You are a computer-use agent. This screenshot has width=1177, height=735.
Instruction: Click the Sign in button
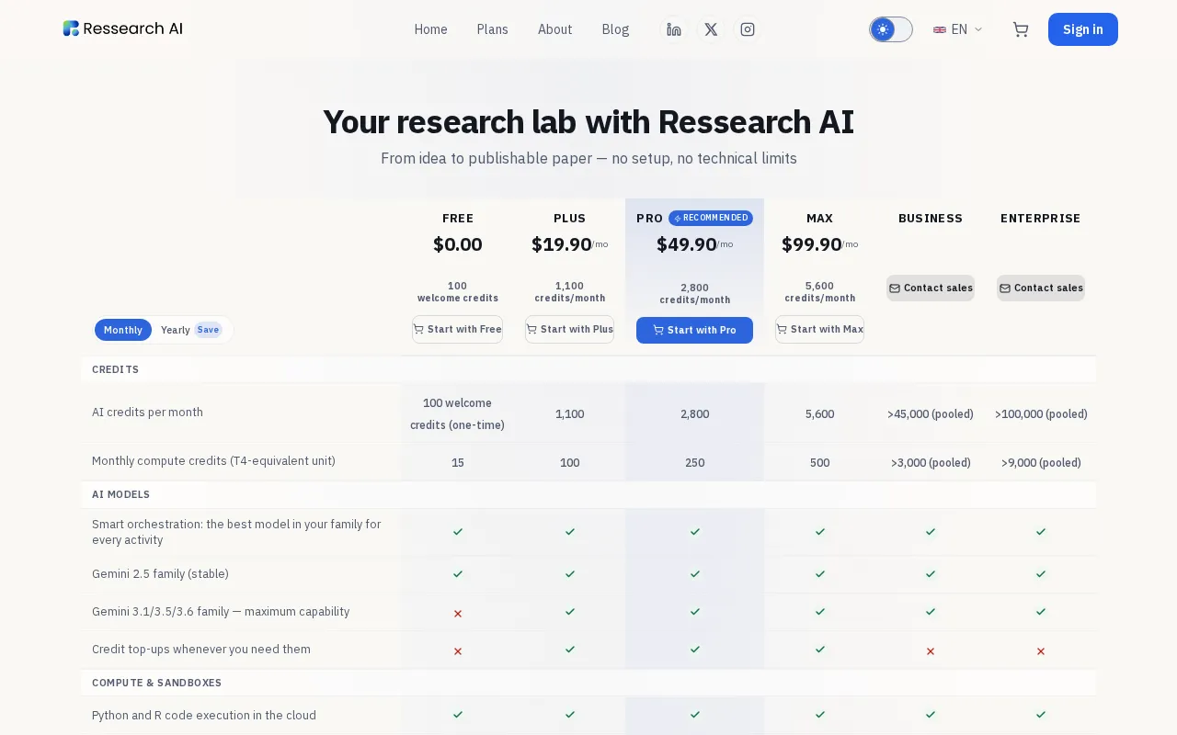pos(1083,29)
